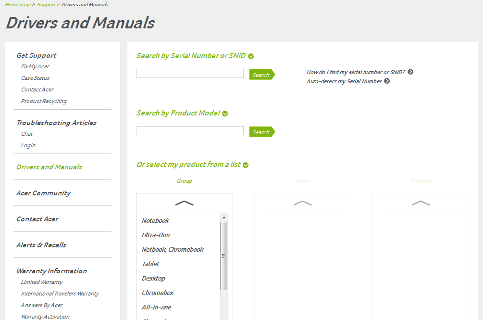Open Get Support section in sidebar

(x=37, y=55)
